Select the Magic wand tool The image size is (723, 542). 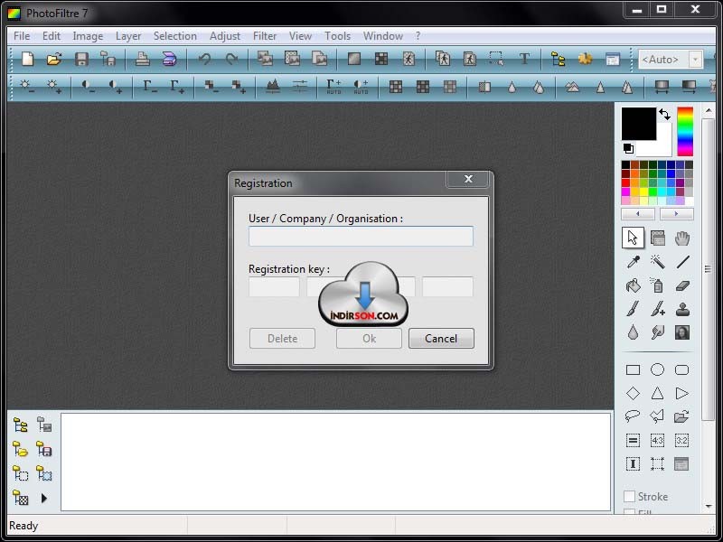pos(658,262)
